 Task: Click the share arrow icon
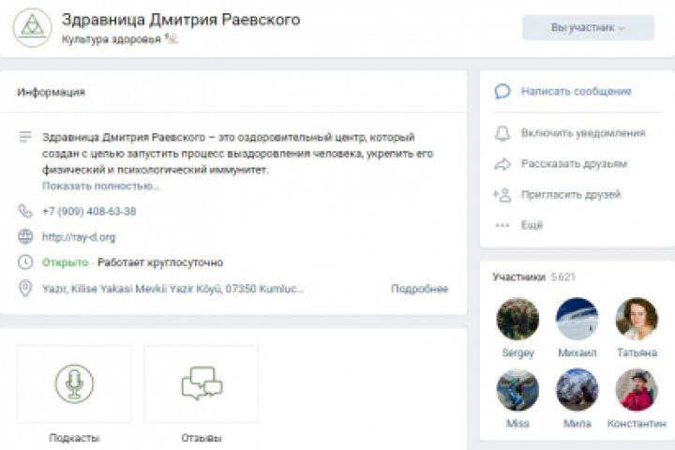click(502, 164)
